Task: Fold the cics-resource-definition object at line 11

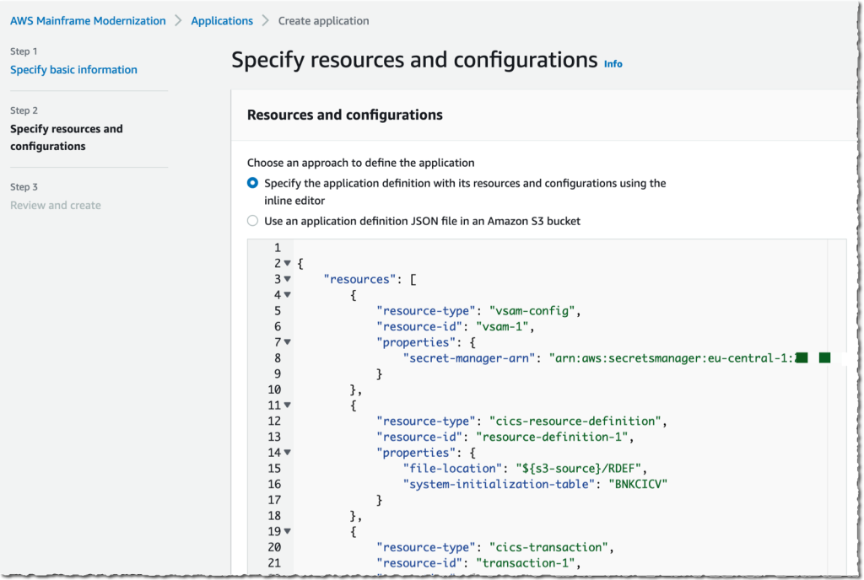Action: tap(285, 405)
